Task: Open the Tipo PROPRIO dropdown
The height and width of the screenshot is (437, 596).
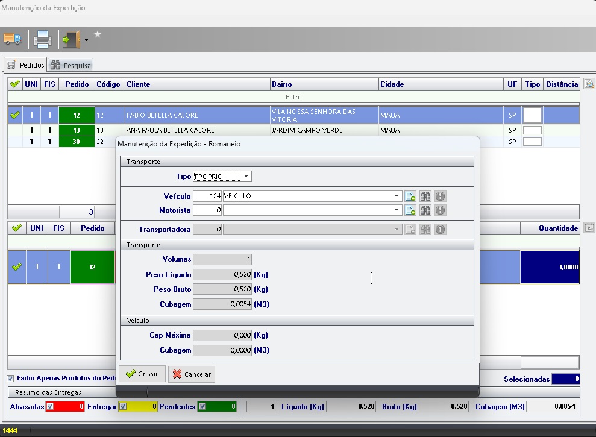Action: coord(246,177)
